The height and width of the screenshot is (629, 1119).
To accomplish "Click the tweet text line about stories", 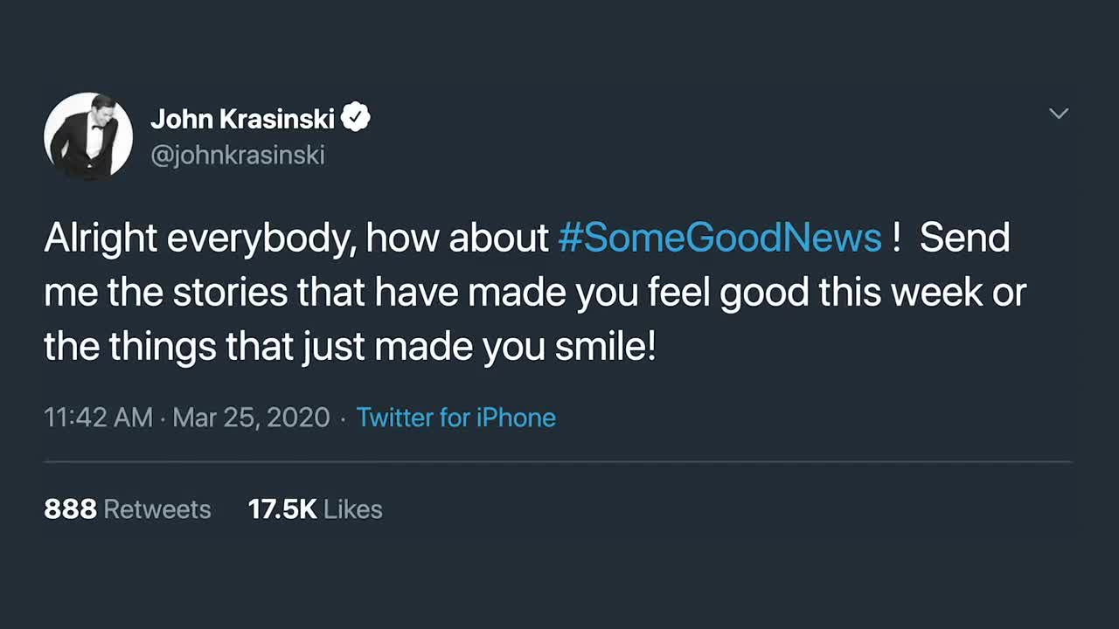I will pos(533,294).
